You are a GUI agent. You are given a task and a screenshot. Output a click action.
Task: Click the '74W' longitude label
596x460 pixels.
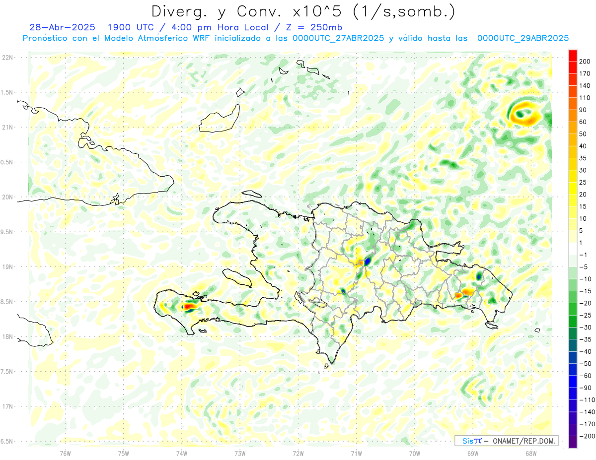(x=182, y=453)
